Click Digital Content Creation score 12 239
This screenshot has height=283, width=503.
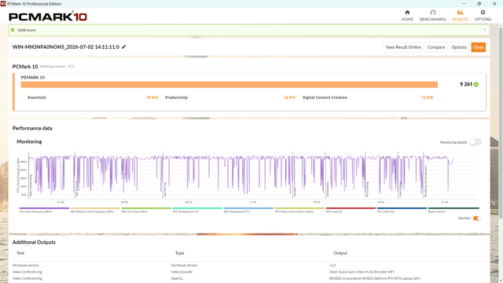point(427,97)
